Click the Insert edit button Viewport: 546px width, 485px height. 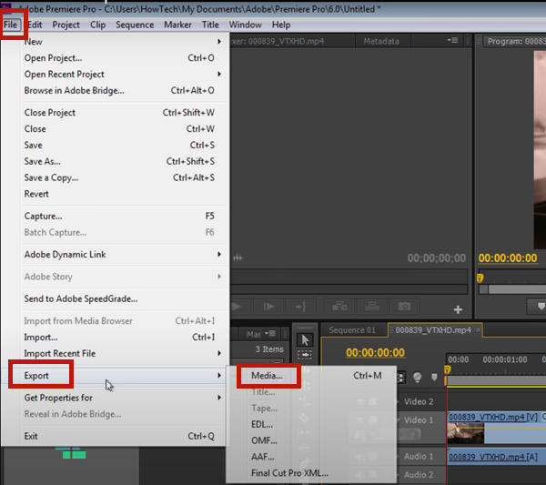point(339,307)
